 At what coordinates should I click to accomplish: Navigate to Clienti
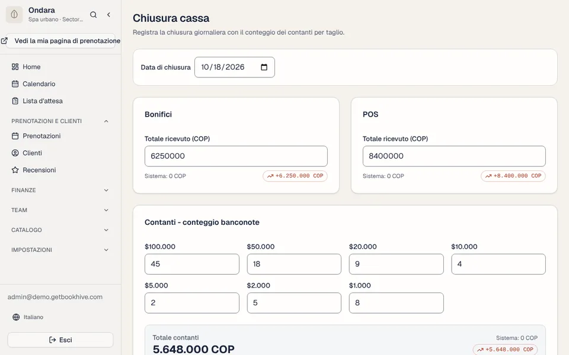60,153
